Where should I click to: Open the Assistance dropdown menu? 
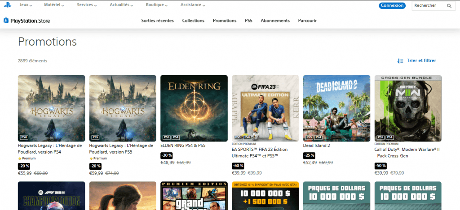coord(193,5)
